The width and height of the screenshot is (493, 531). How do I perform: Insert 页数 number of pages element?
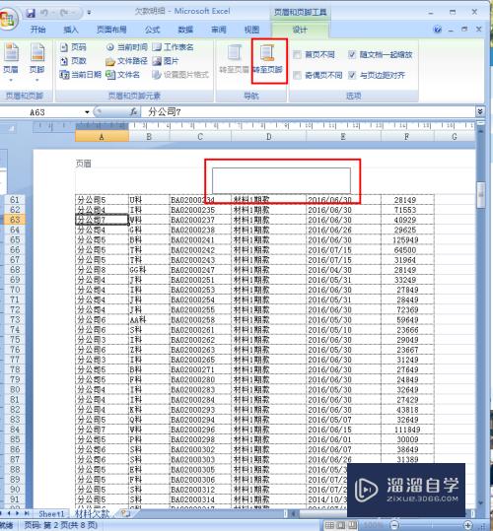(73, 61)
